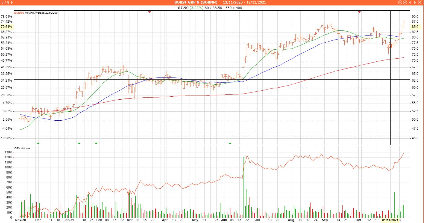Image resolution: width=425 pixels, height=223 pixels.
Task: Select the highlighted 70.64% axis label
Action: (7, 27)
